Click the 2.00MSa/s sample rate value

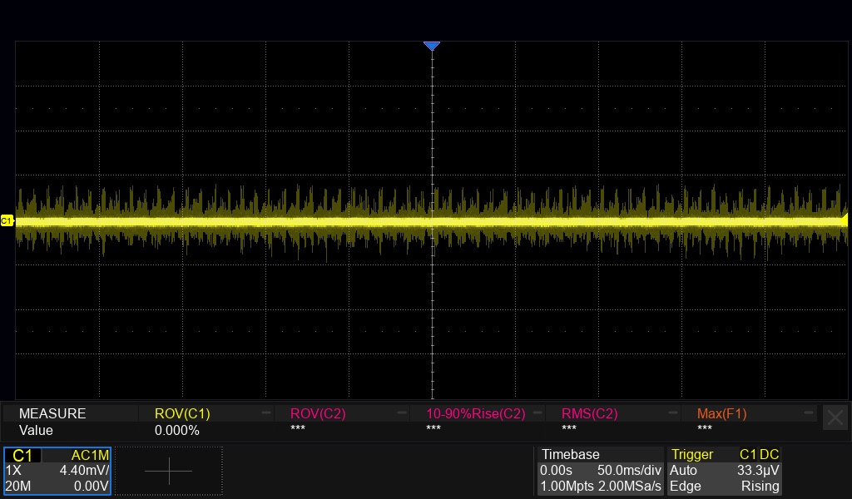click(630, 486)
